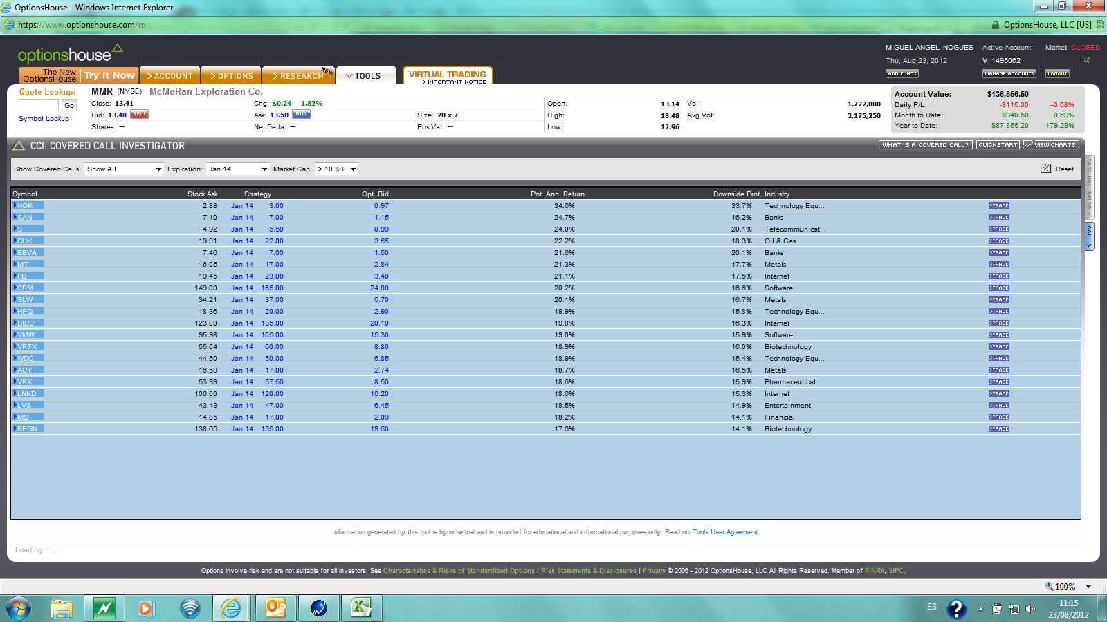Click the Try It Now tab

click(x=109, y=75)
